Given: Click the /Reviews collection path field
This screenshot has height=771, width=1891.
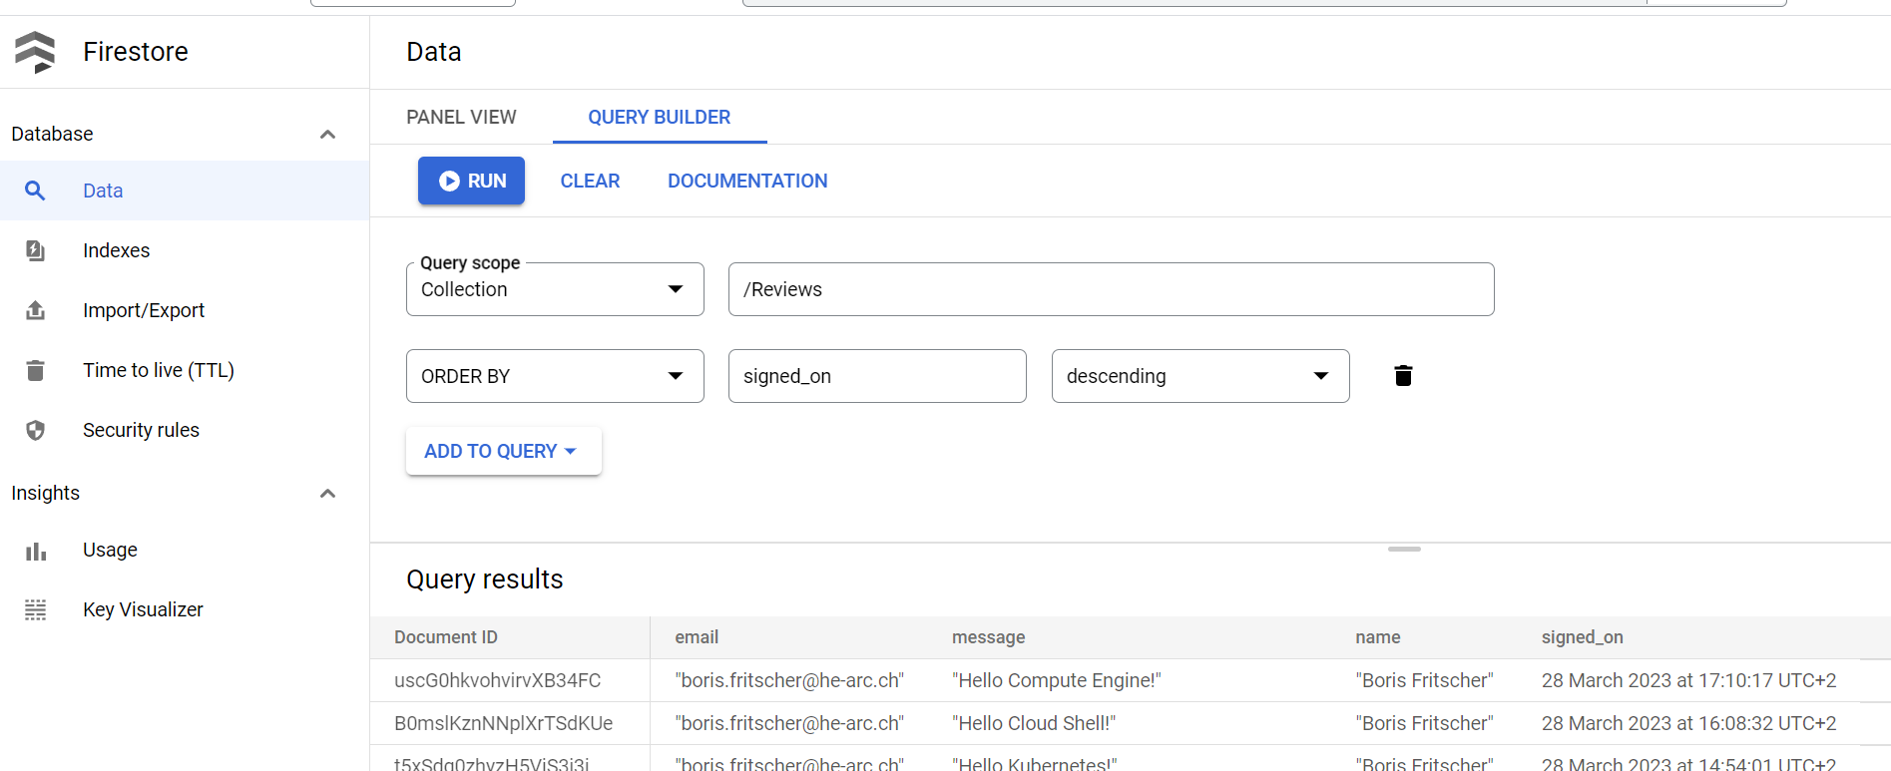Looking at the screenshot, I should point(1110,289).
